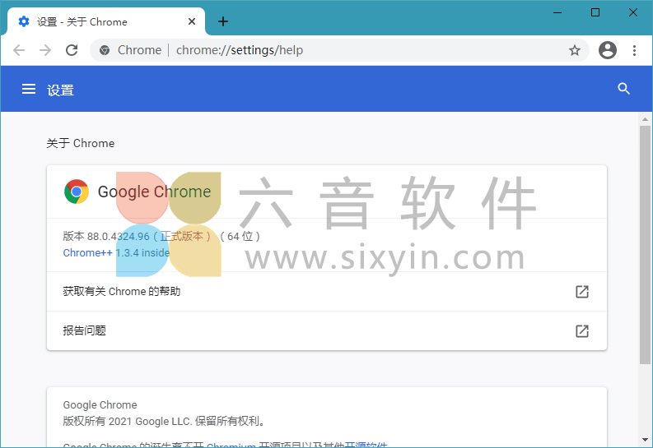
Task: Open the Chrome three-dot menu
Action: tap(634, 50)
